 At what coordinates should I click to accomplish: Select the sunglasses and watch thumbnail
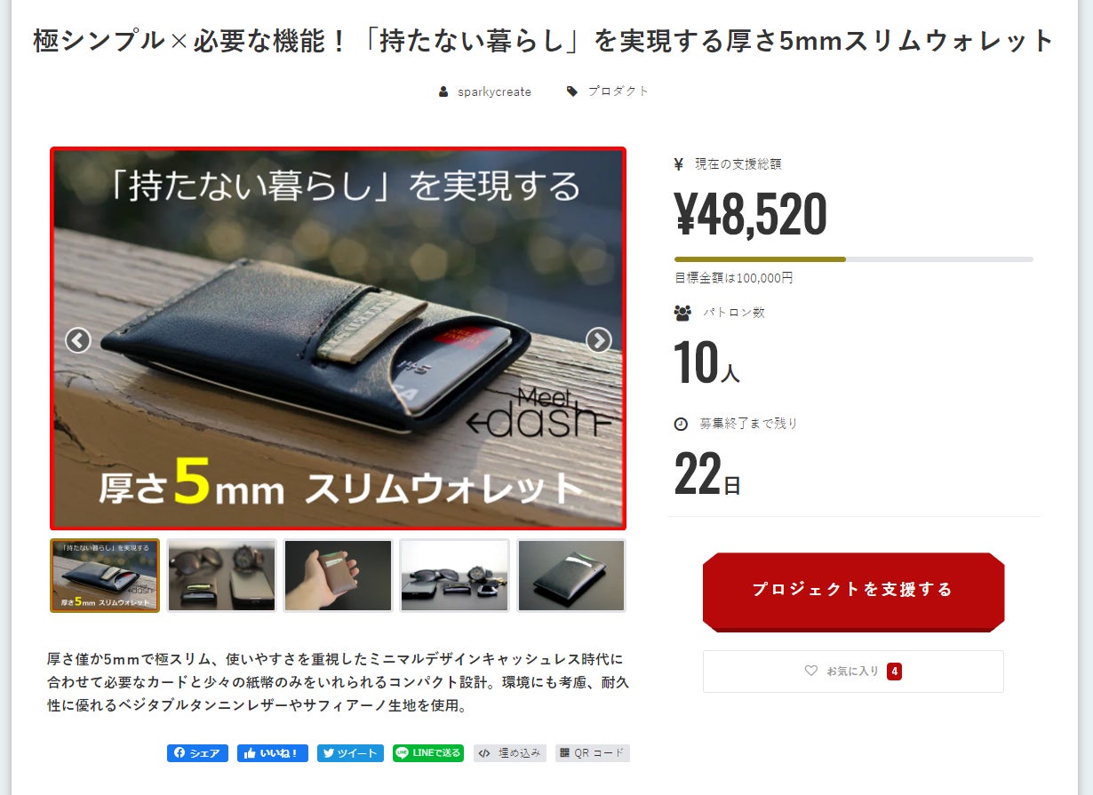pos(222,576)
